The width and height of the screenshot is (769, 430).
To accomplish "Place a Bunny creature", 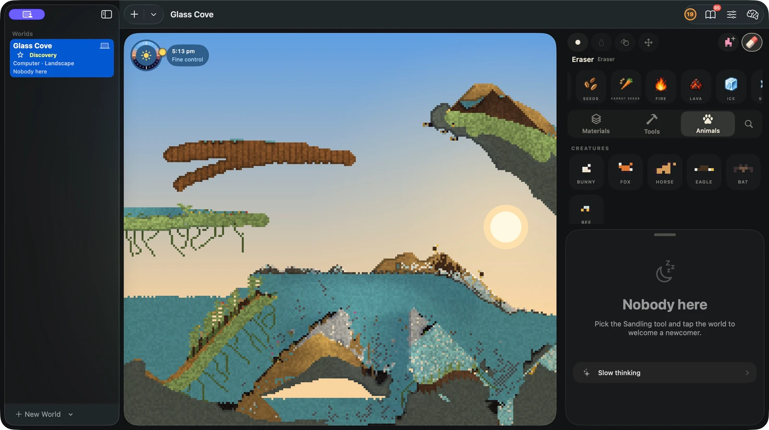I will pyautogui.click(x=586, y=172).
